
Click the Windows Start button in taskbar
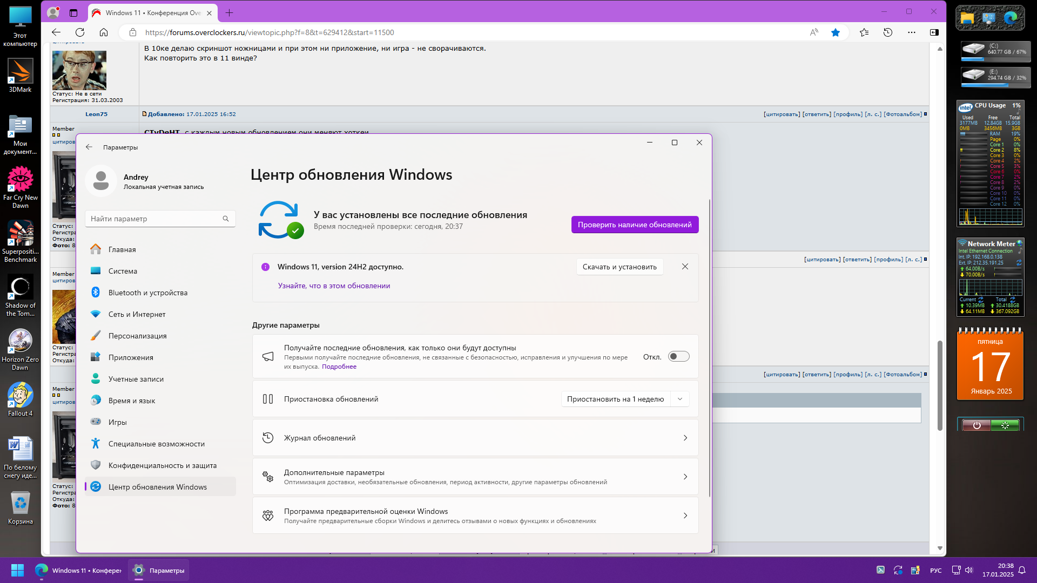17,570
